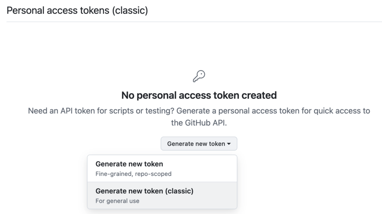Click the "Need an API token" description sentence
Image resolution: width=382 pixels, height=214 pixels.
[199, 111]
